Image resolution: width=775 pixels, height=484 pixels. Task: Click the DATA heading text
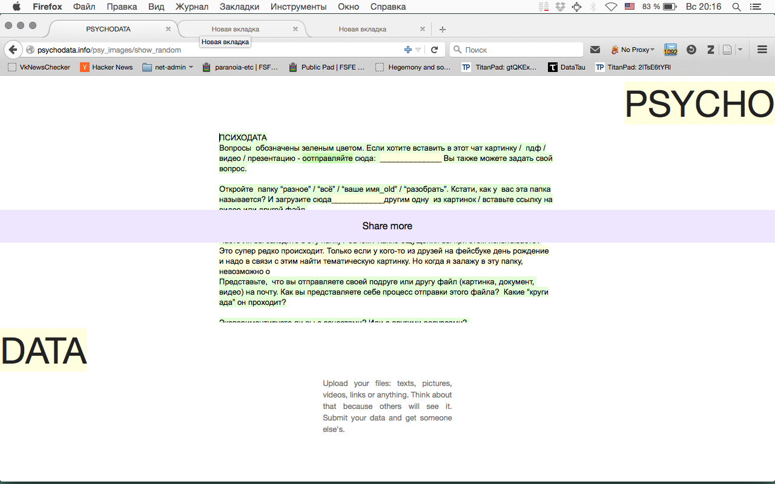pyautogui.click(x=43, y=350)
